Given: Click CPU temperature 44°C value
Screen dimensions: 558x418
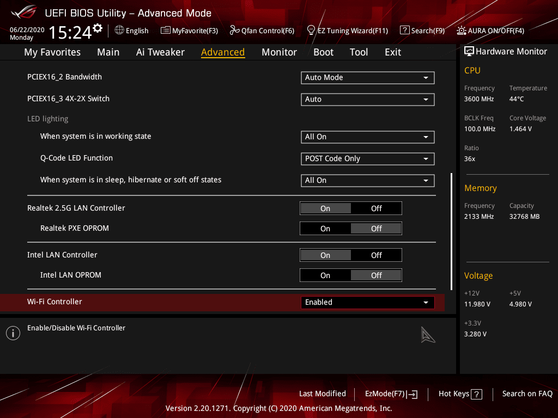Looking at the screenshot, I should coord(517,99).
